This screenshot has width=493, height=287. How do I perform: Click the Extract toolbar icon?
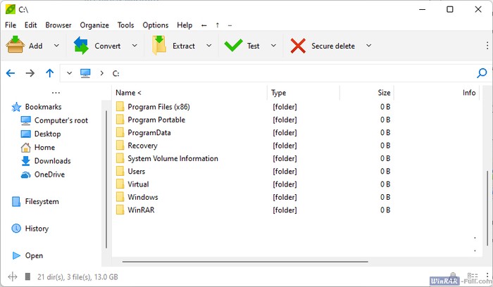click(x=160, y=46)
